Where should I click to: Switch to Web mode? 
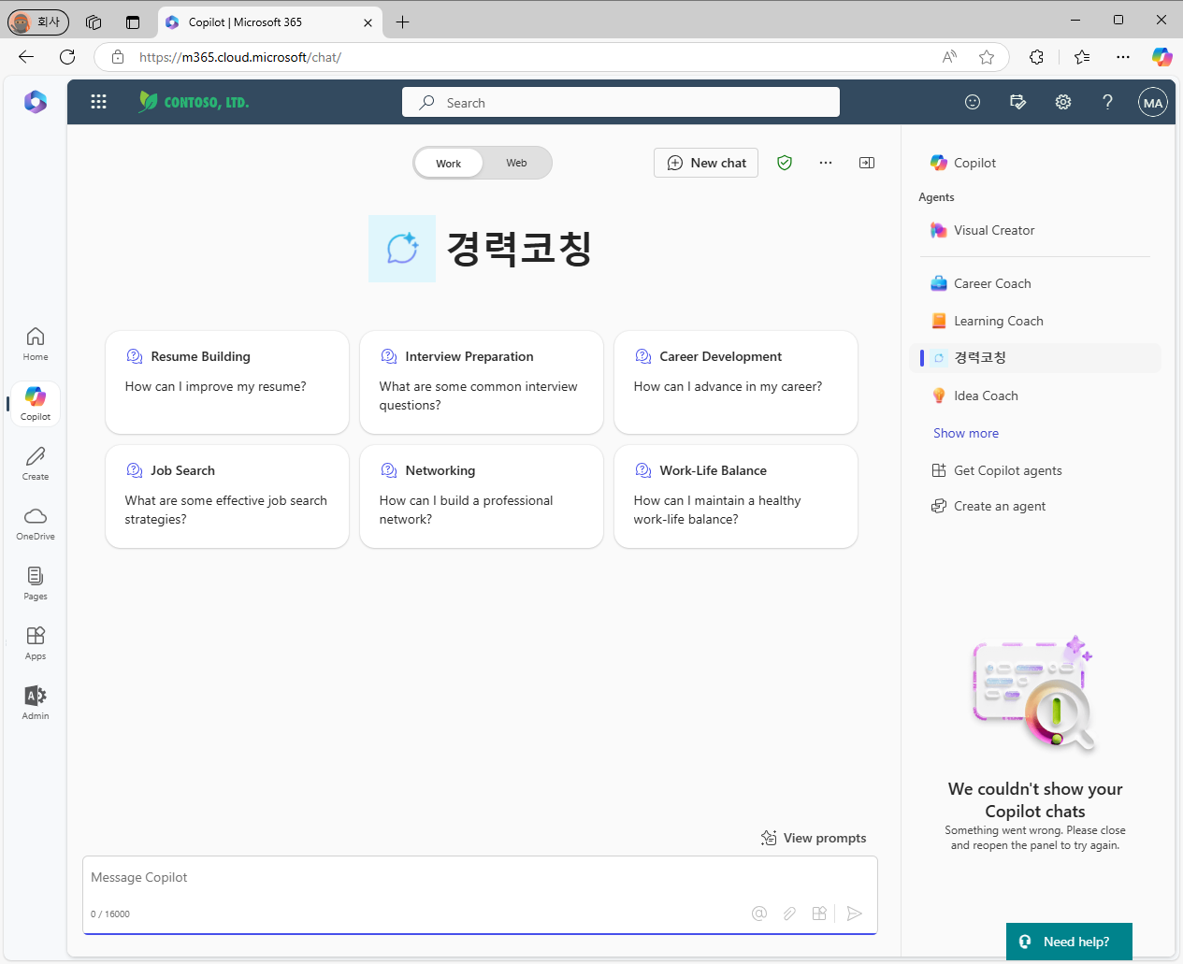pos(517,163)
